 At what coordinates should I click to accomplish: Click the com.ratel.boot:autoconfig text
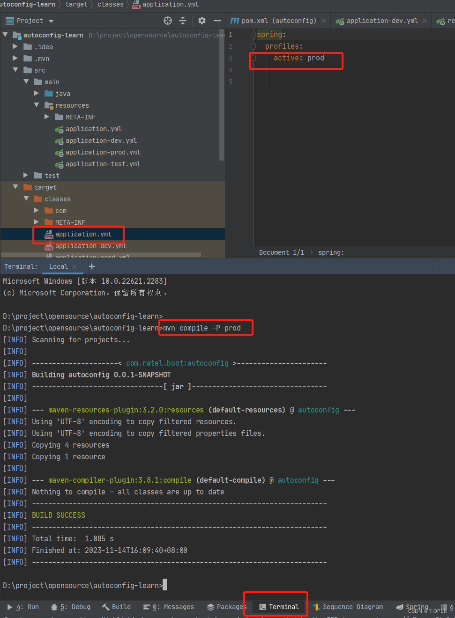[177, 363]
